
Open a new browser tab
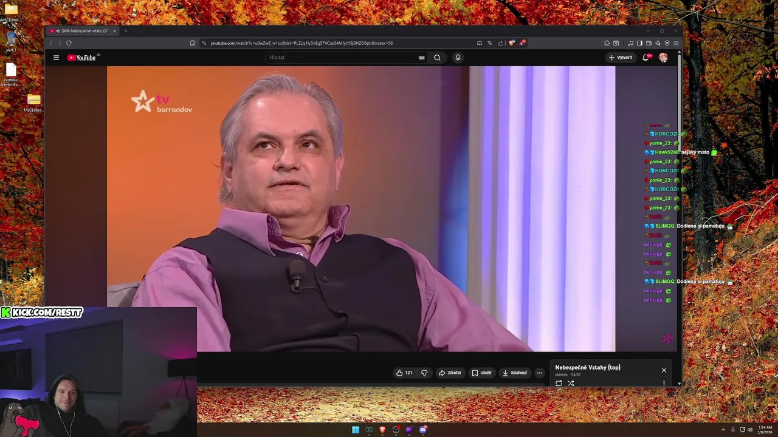click(x=125, y=31)
